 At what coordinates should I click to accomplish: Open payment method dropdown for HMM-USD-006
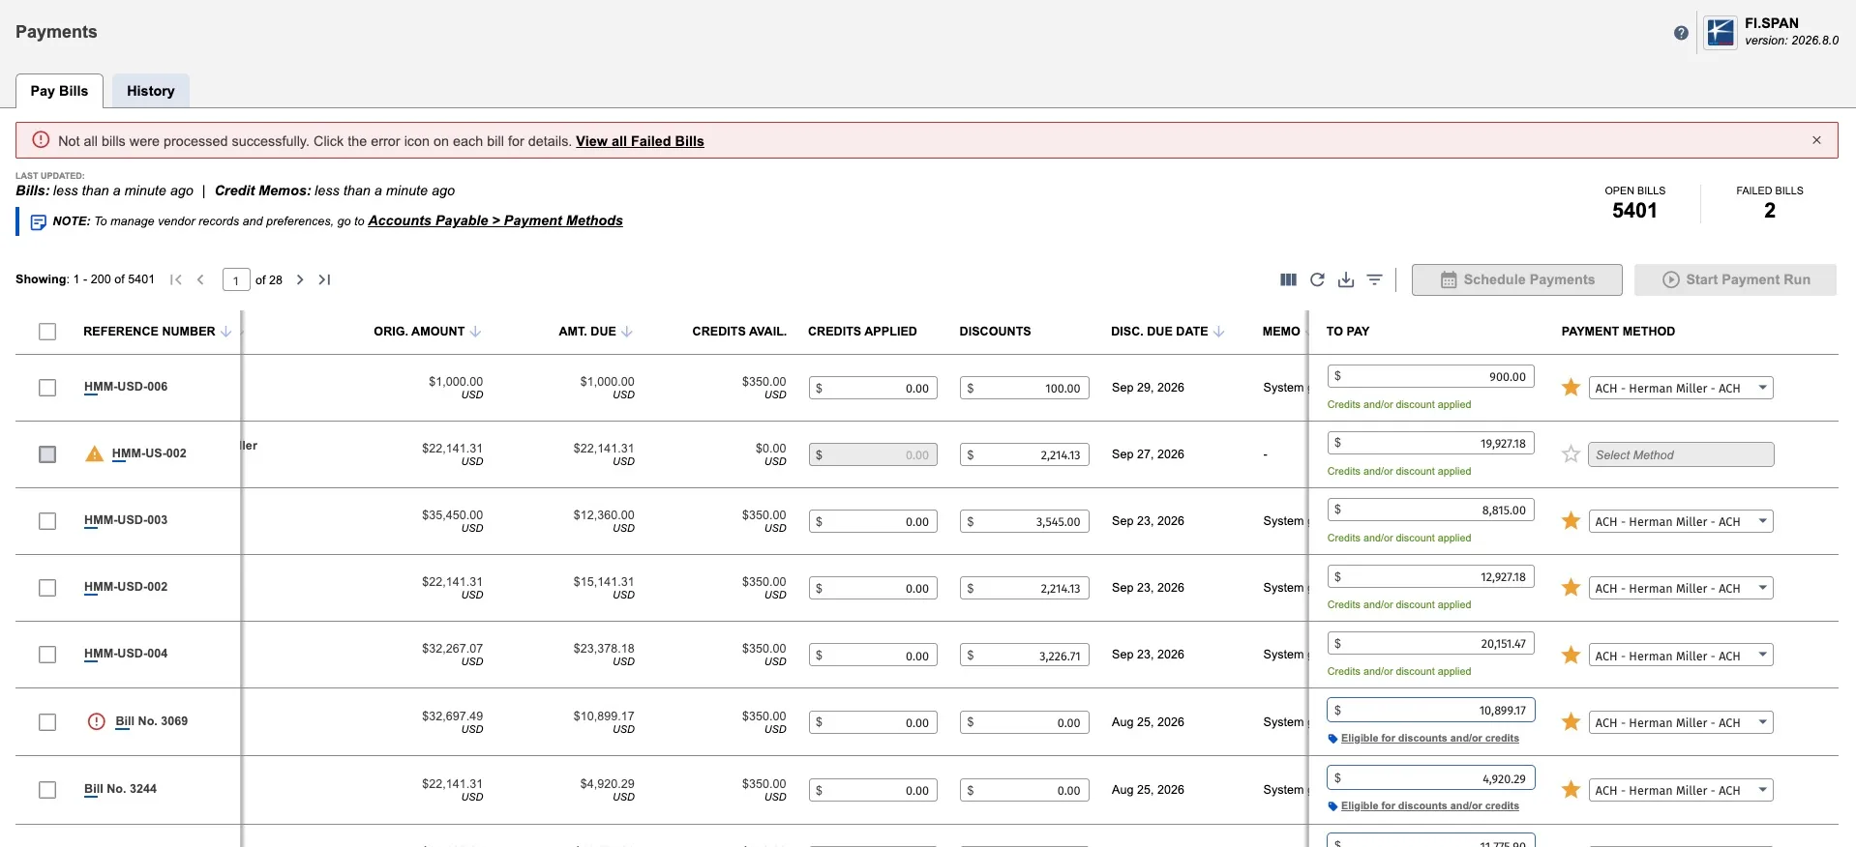click(1681, 388)
